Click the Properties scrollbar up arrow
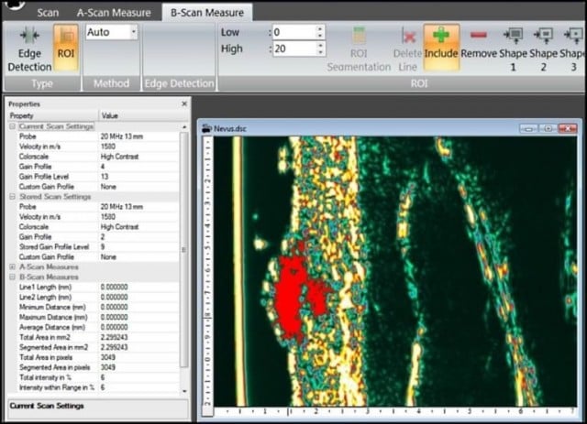Viewport: 587px width, 424px height. (x=184, y=127)
